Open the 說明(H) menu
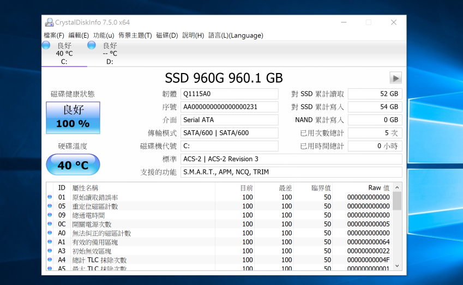463x285 pixels. (x=193, y=35)
